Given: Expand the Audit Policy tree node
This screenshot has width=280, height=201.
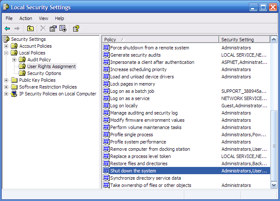Looking at the screenshot, I should (14, 60).
